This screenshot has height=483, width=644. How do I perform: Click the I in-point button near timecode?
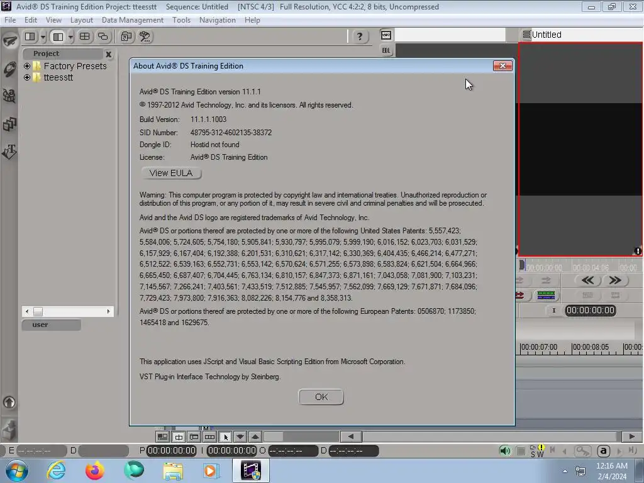[x=553, y=311]
